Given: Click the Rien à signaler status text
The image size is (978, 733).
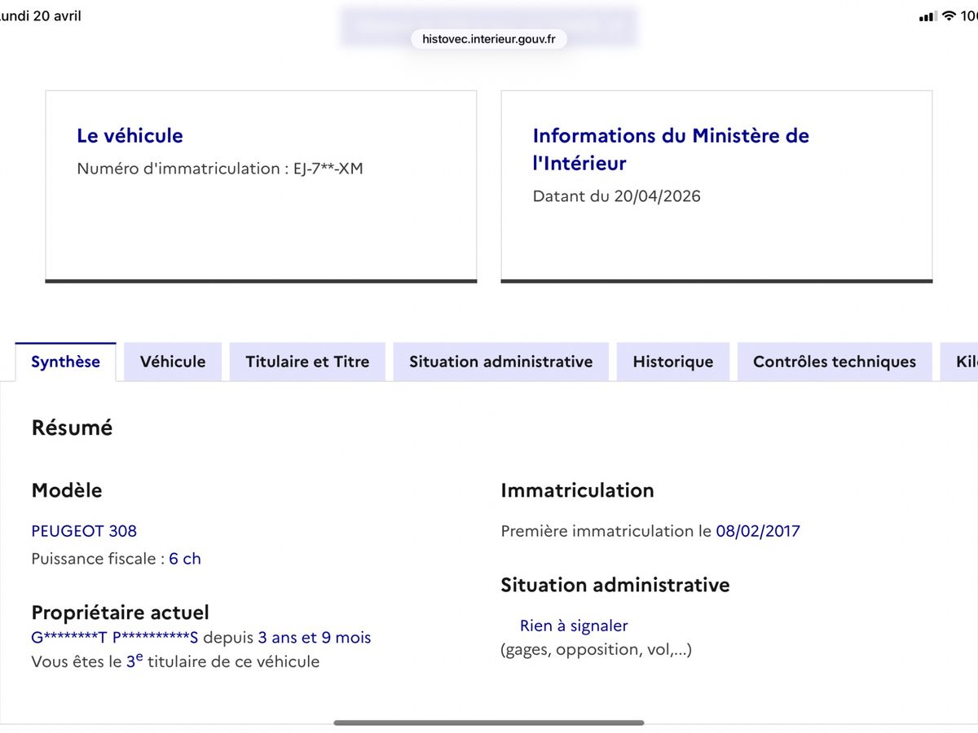Looking at the screenshot, I should [574, 625].
